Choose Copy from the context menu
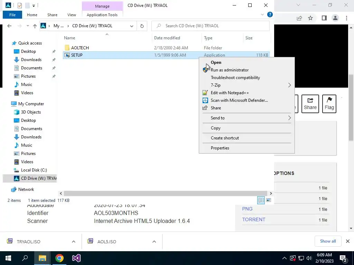 (x=216, y=128)
